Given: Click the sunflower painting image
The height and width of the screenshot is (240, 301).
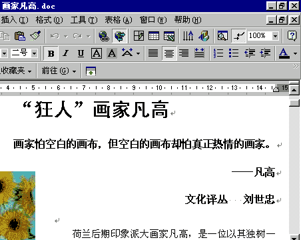Looking at the screenshot, I should click(17, 205).
